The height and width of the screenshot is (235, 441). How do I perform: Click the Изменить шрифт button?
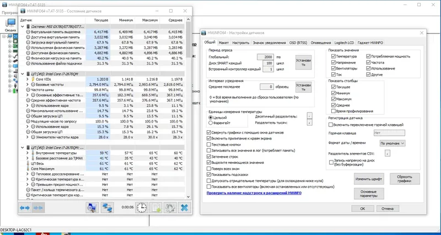369,179
